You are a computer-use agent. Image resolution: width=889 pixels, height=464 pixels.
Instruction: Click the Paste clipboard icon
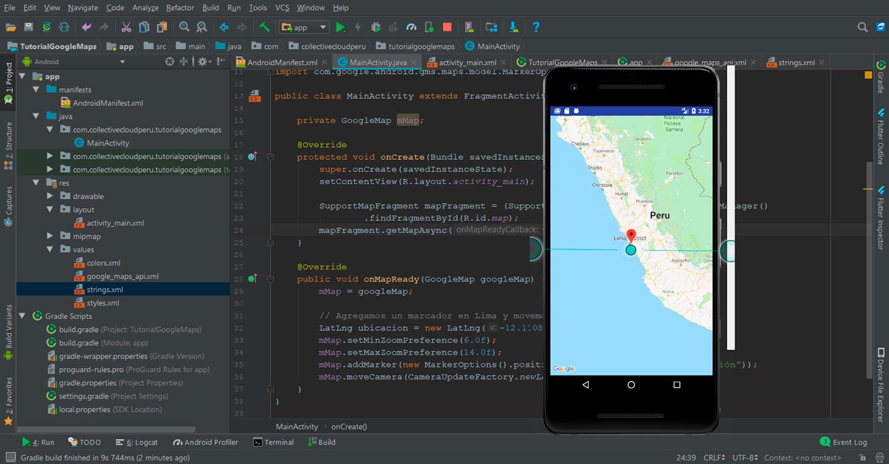[162, 27]
